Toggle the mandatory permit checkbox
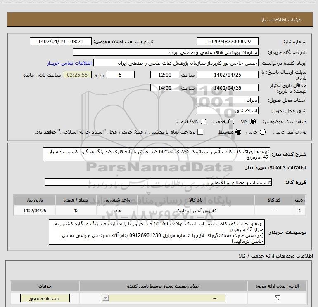The image size is (318, 307). coord(277,298)
